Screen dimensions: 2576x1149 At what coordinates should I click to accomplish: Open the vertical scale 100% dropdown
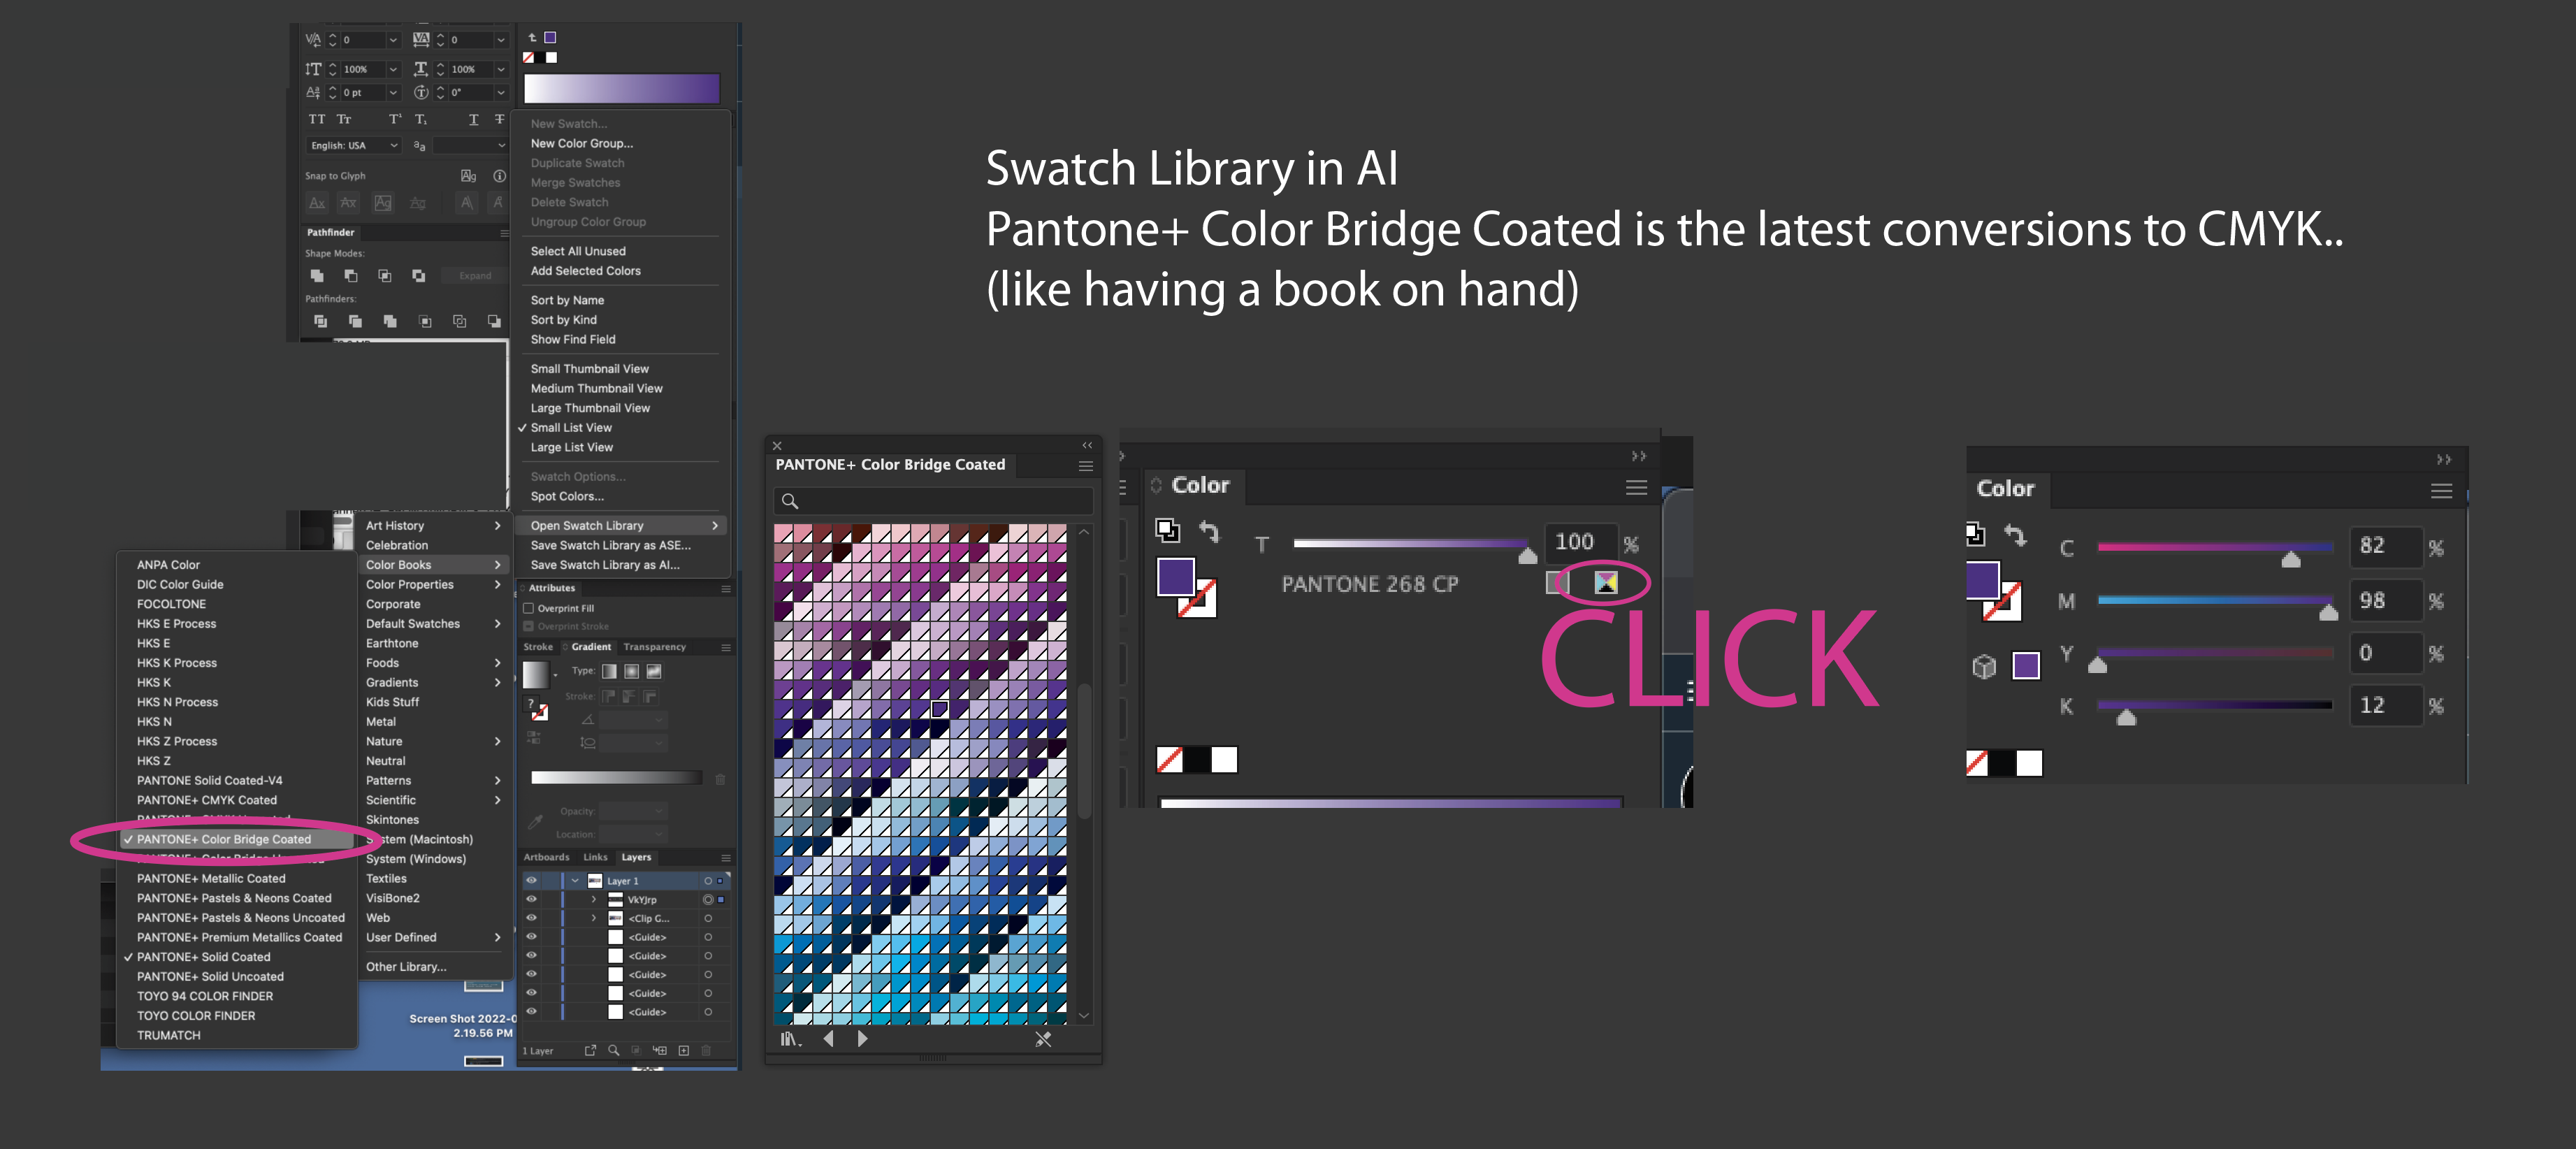393,69
